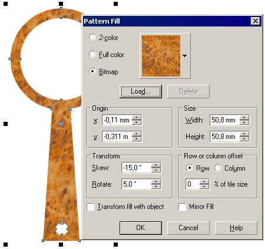Screen dimensions: 265x249
Task: Decrease tile offset percent with down arrow
Action: tap(204, 187)
